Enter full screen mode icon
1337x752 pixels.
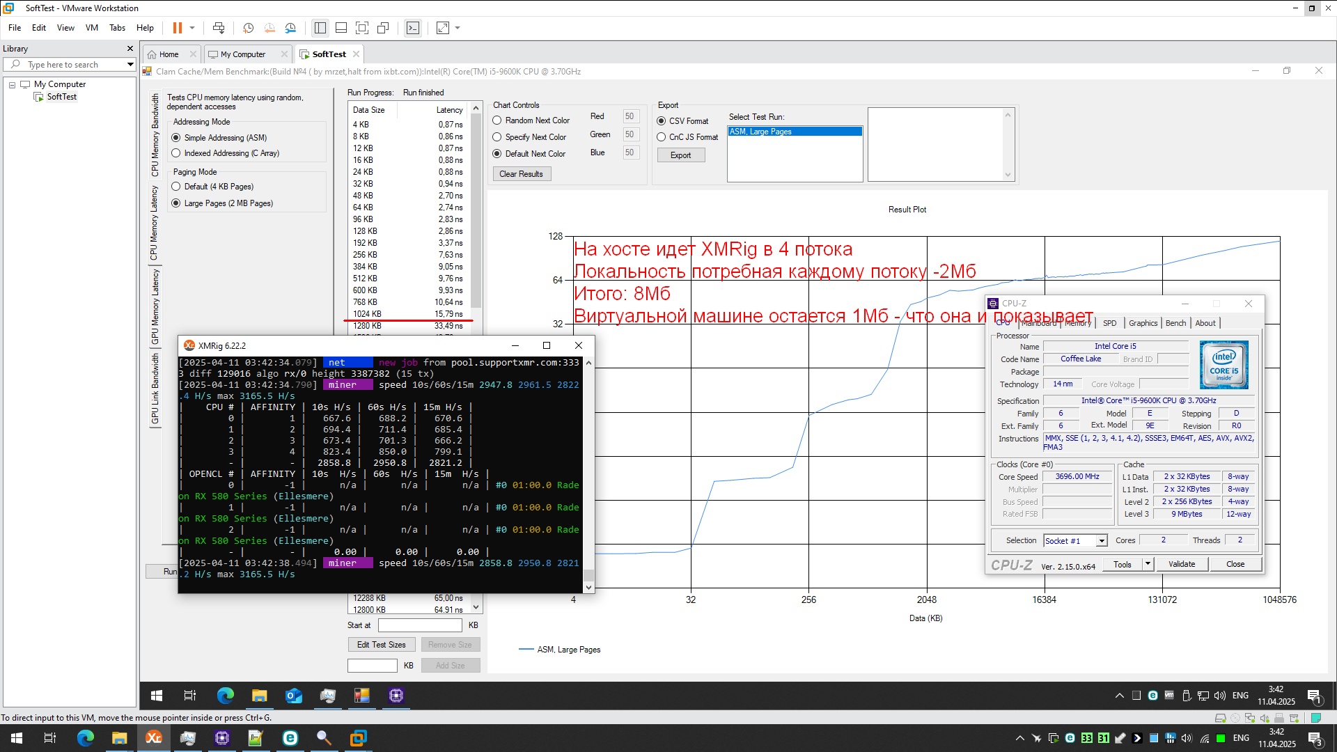click(361, 28)
